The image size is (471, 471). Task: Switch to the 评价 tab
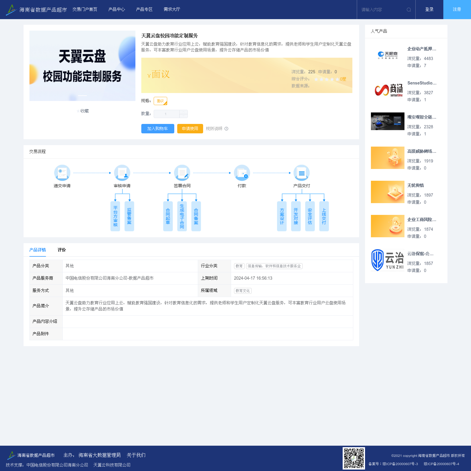coord(62,250)
